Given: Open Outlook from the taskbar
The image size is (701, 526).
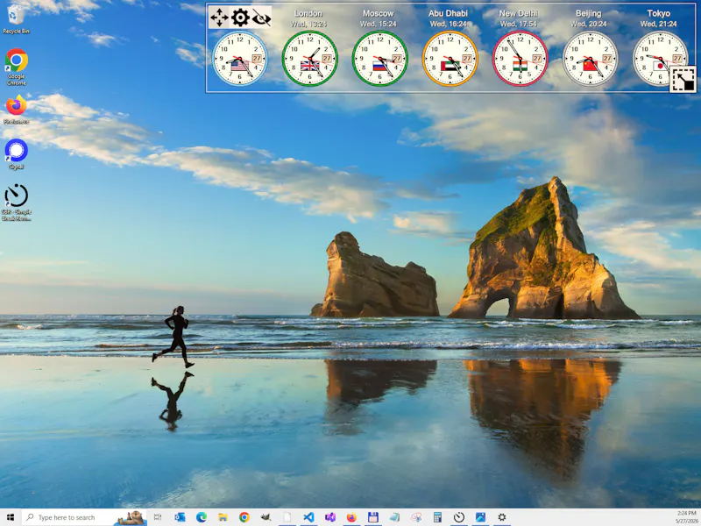Looking at the screenshot, I should point(180,517).
